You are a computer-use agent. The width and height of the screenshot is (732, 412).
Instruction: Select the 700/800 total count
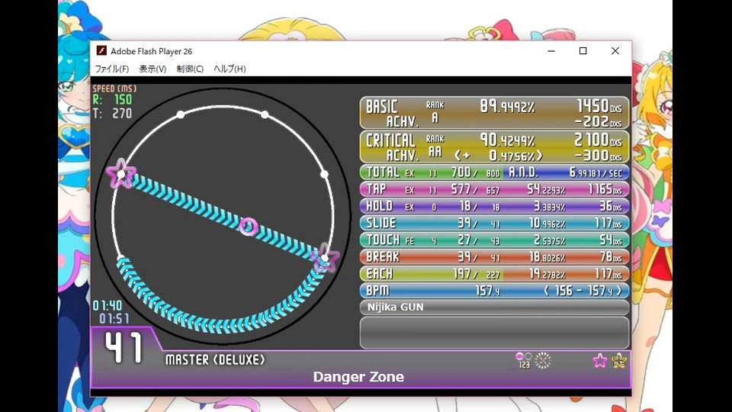[475, 172]
